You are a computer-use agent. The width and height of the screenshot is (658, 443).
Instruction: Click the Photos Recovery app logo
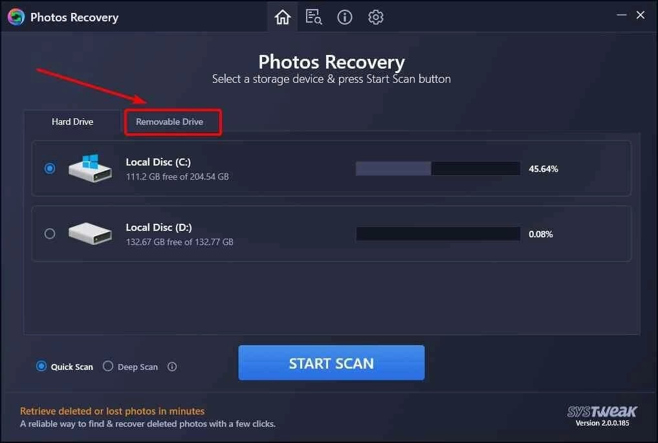pos(16,17)
